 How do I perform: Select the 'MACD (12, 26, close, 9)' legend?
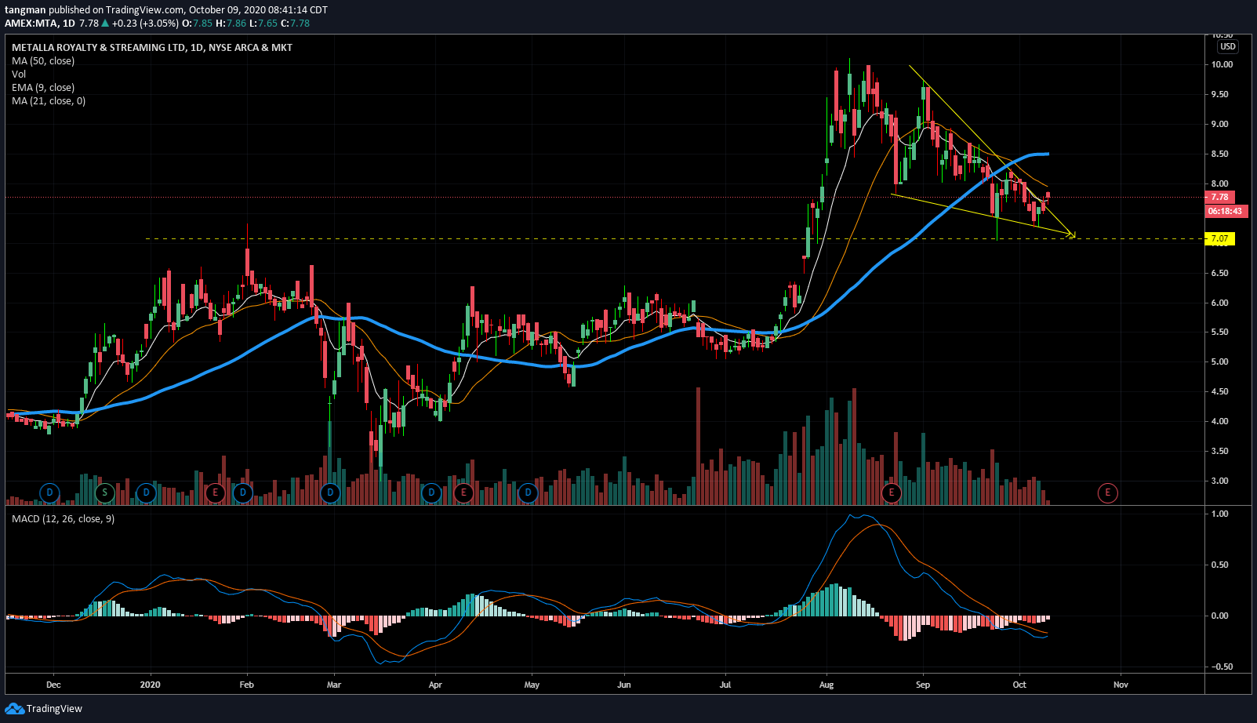click(x=63, y=519)
